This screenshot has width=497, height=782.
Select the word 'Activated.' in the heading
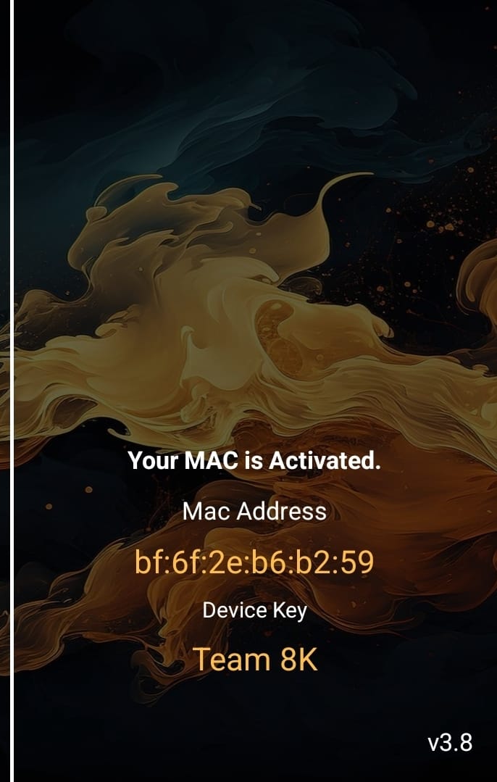325,460
